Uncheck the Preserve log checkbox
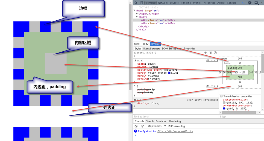 169,126
